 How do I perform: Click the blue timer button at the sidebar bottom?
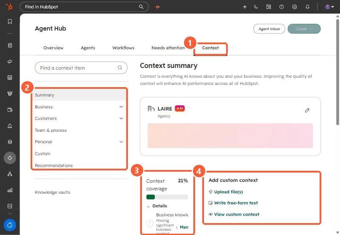click(x=10, y=225)
